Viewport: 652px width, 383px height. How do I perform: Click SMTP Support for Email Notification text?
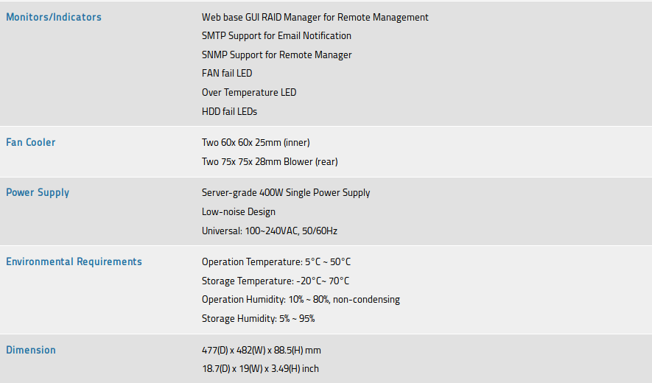click(x=276, y=36)
